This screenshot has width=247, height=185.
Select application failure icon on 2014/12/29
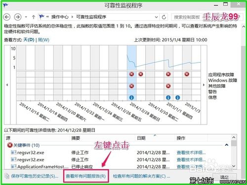tap(140, 74)
